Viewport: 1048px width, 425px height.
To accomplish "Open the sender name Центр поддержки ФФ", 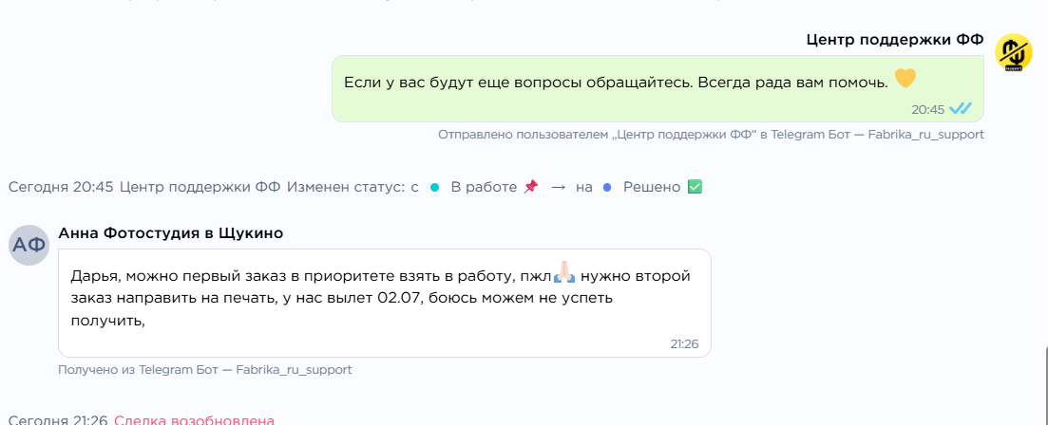I will (895, 40).
